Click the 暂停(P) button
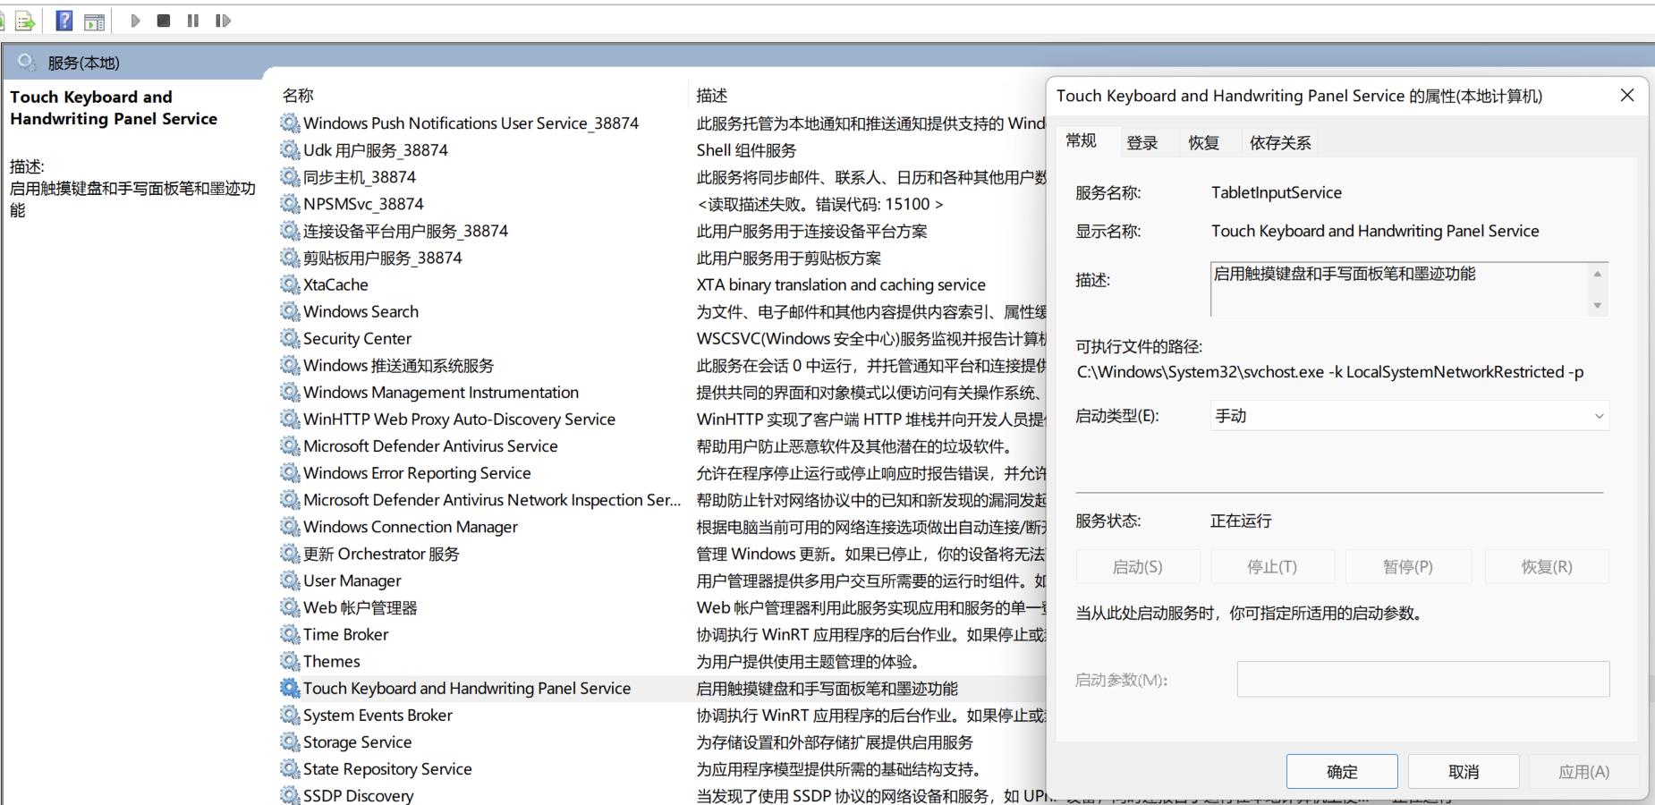 tap(1408, 566)
